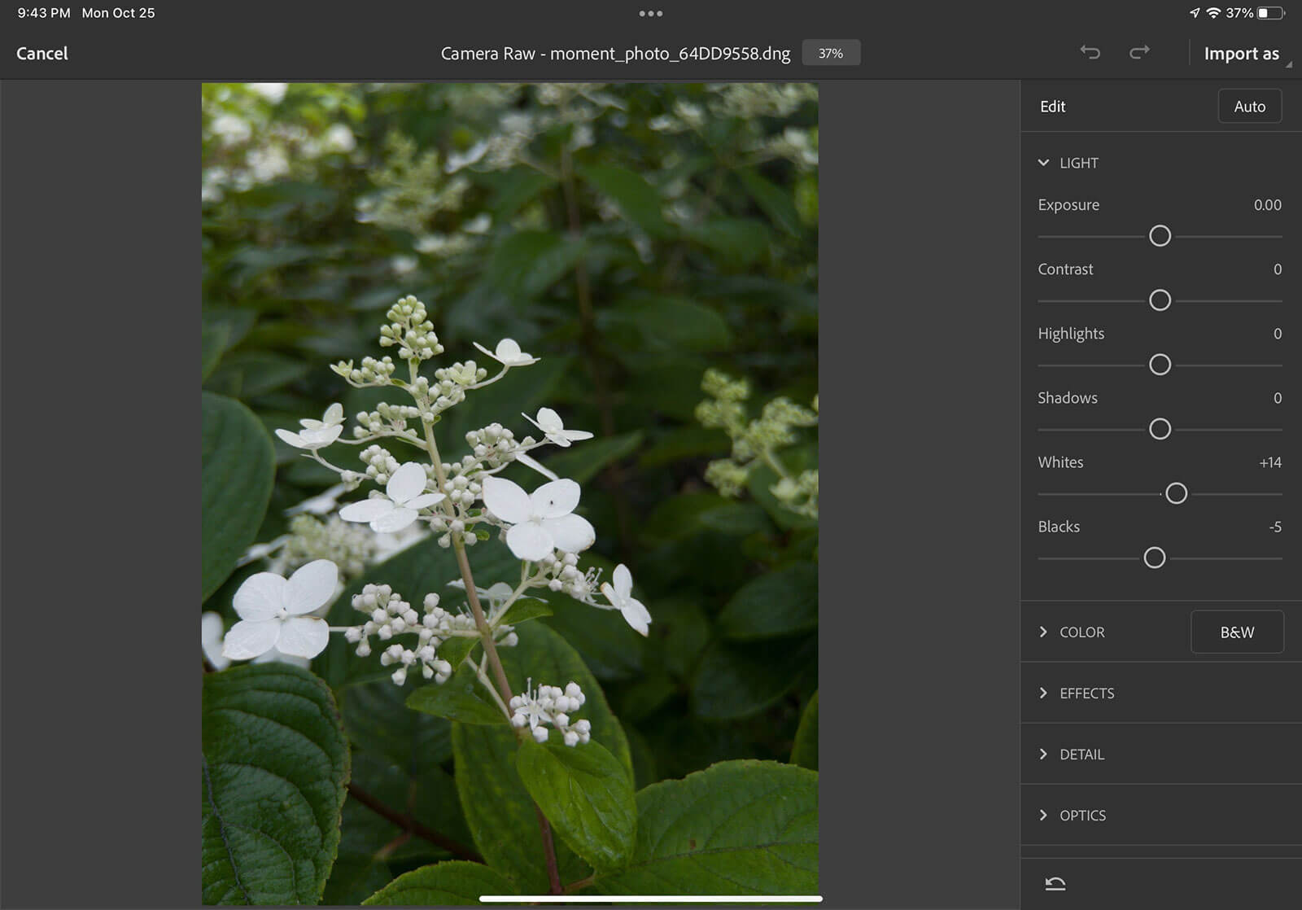Screen dimensions: 1302x910
Task: Click the redo arrow icon
Action: 1139,53
